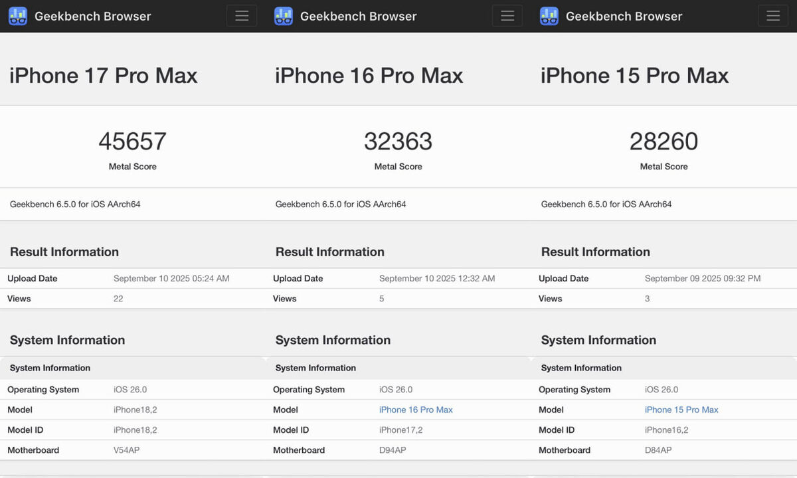The width and height of the screenshot is (797, 478).
Task: Click Geekbench logo icon in iPhone 15 panel
Action: click(x=549, y=16)
